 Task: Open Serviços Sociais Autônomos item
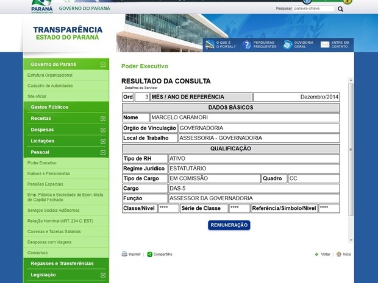point(54,211)
